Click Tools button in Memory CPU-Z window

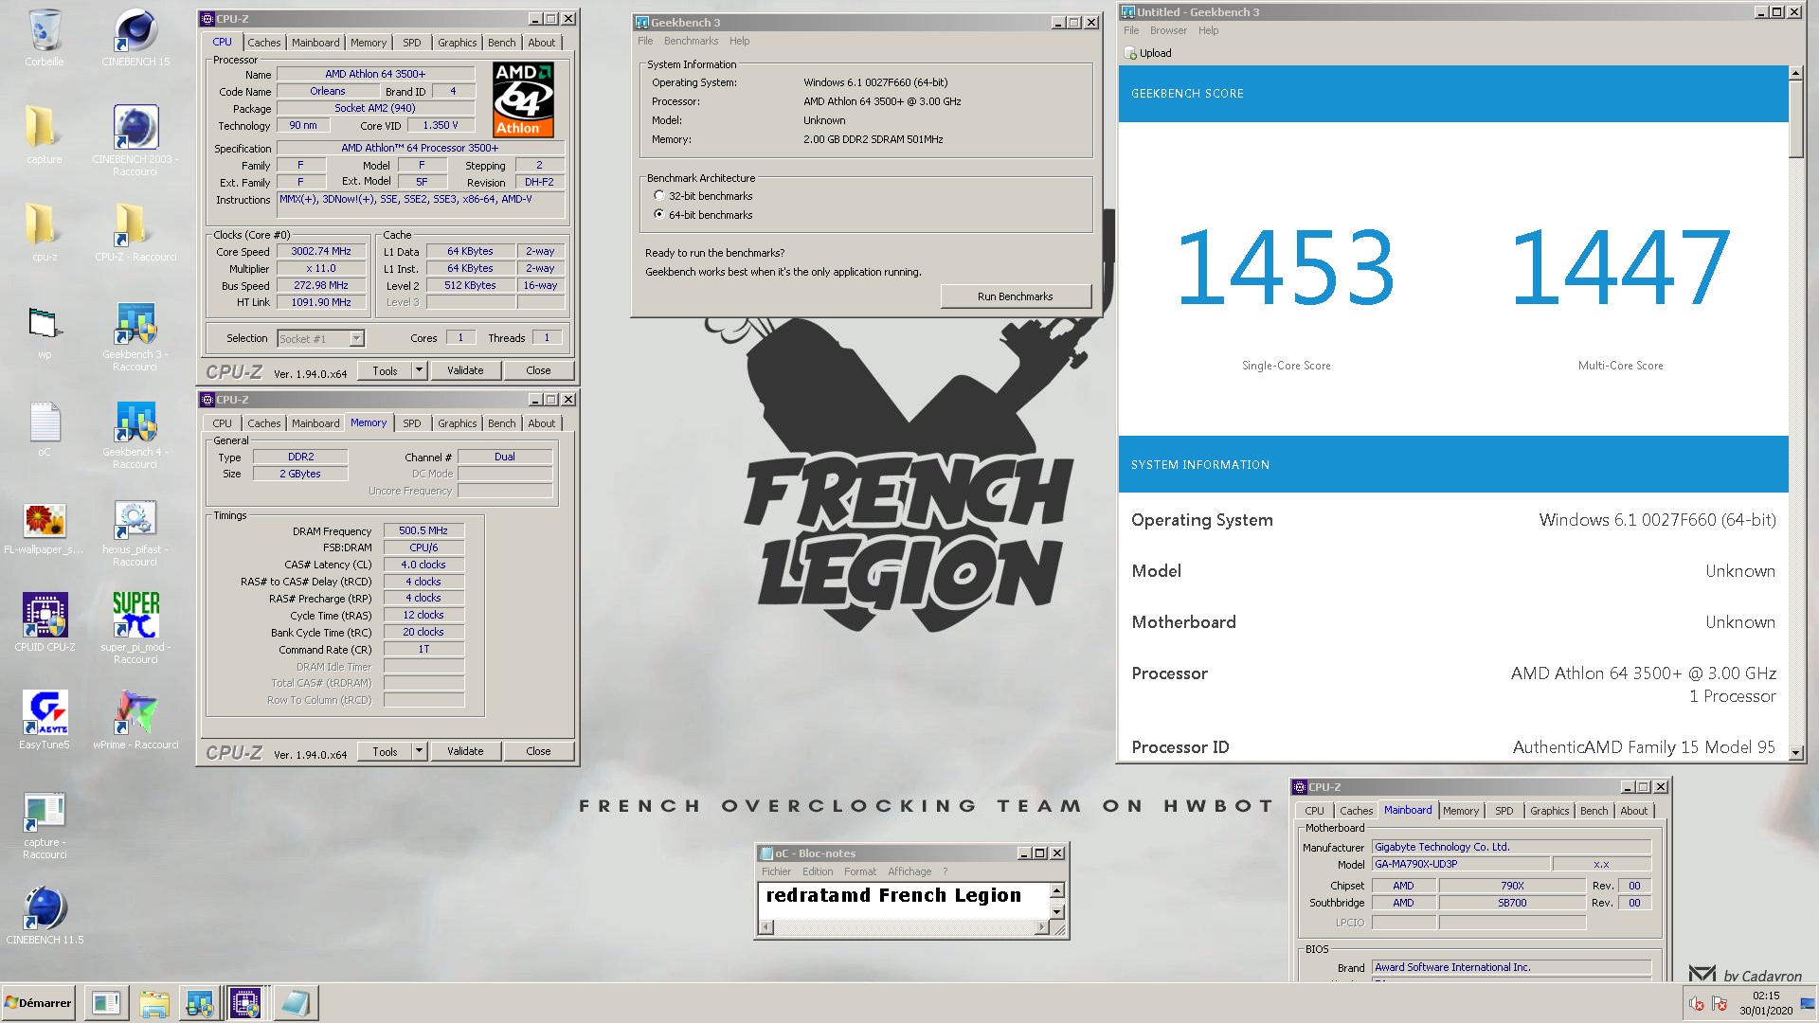(385, 751)
